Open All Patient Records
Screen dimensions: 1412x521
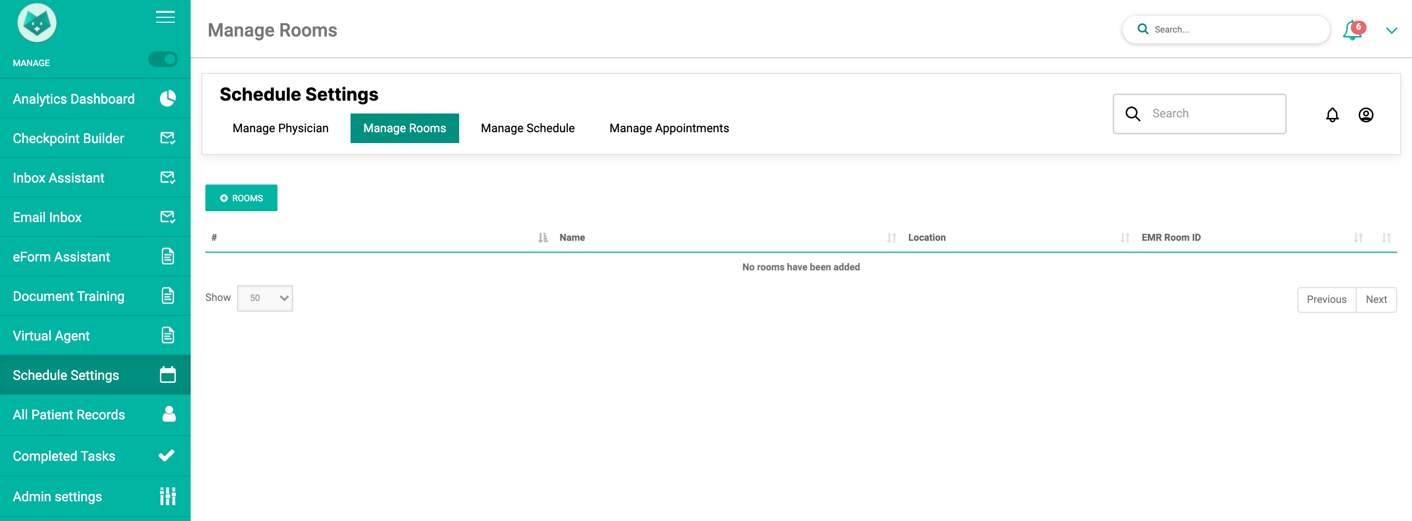click(x=95, y=415)
